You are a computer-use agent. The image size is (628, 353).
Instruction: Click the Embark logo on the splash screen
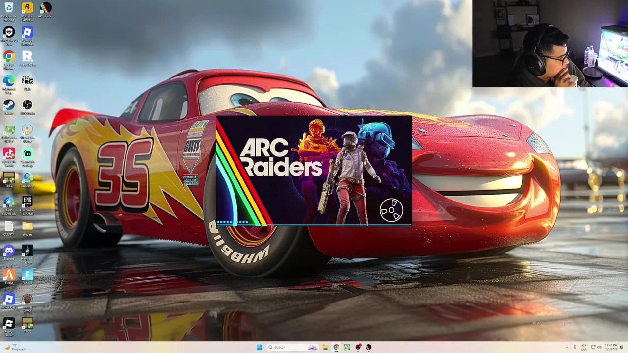click(x=391, y=210)
